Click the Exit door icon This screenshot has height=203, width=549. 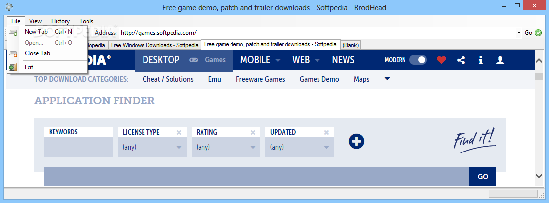pos(14,67)
